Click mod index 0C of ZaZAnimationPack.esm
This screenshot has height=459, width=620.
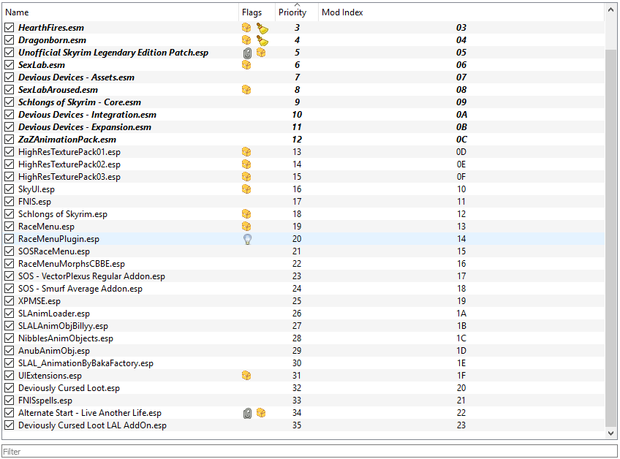click(461, 140)
